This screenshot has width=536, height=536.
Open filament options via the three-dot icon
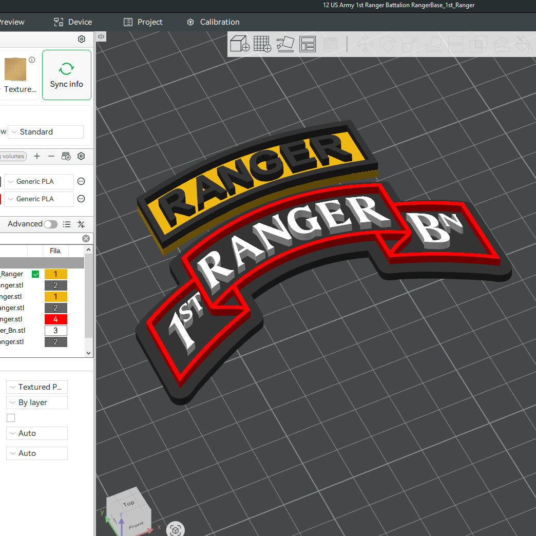(81, 181)
